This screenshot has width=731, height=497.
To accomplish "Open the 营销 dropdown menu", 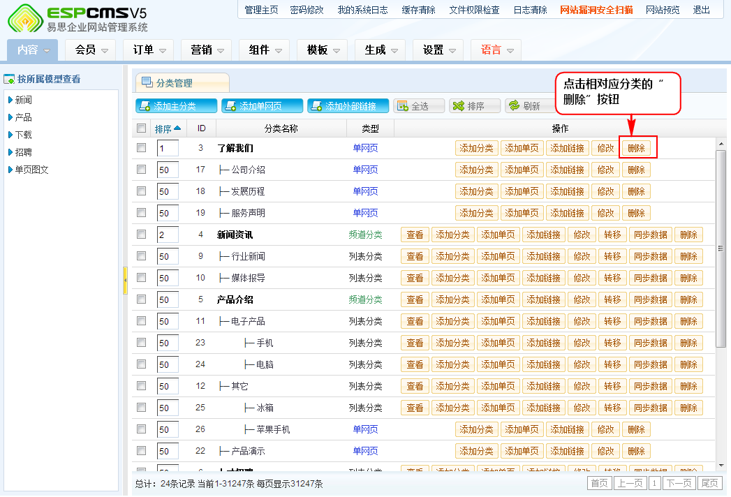I will click(206, 50).
